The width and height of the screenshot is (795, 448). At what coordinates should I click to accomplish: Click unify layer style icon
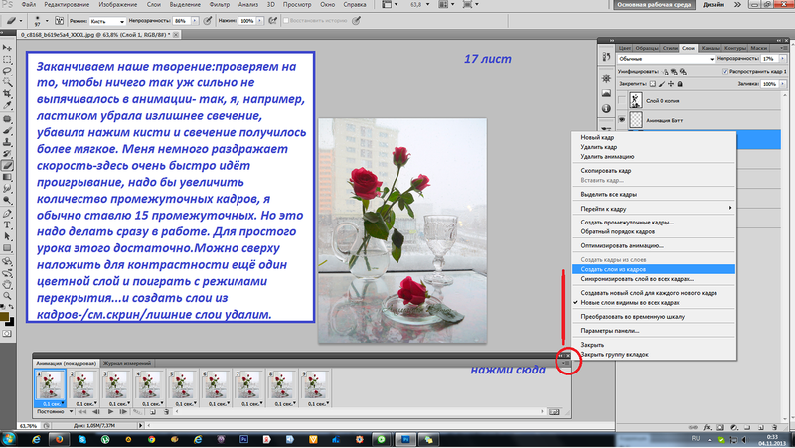point(683,72)
